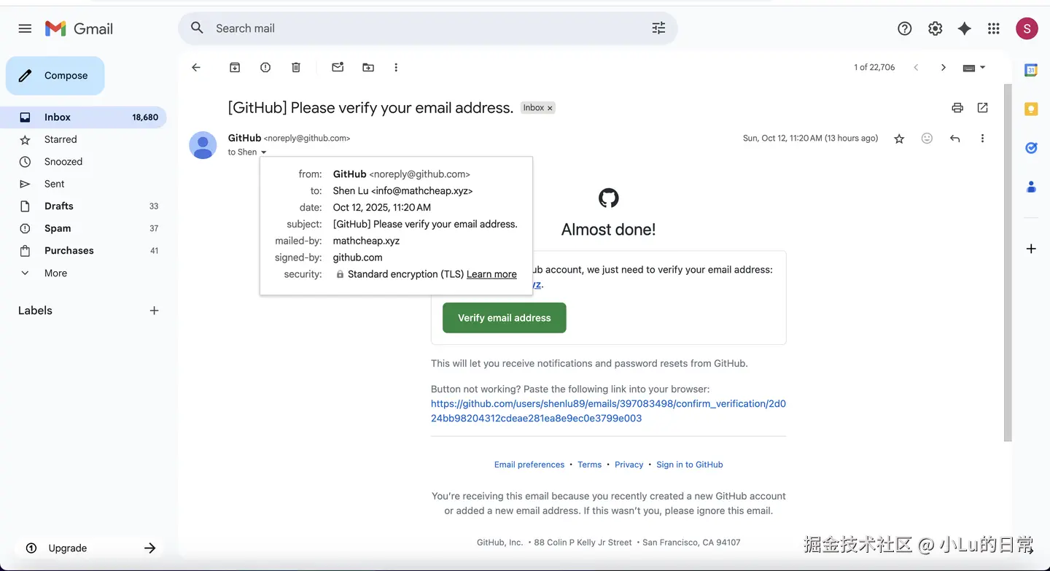Show search options filter icon
This screenshot has width=1050, height=571.
click(x=658, y=28)
